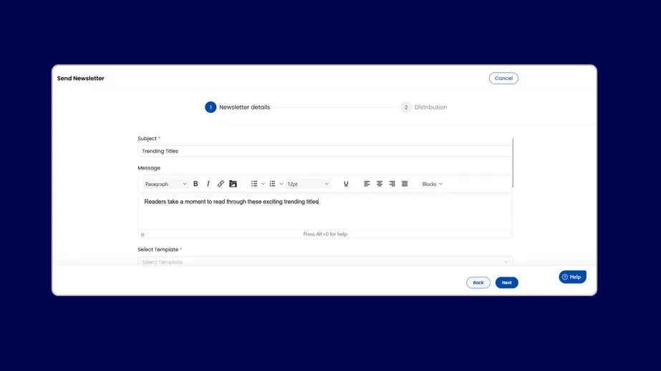Click the Subject field with Trending Titles
The image size is (661, 371).
[324, 151]
